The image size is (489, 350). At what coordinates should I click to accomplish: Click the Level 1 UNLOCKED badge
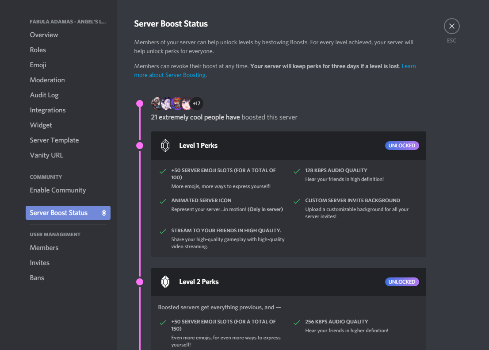[402, 145]
